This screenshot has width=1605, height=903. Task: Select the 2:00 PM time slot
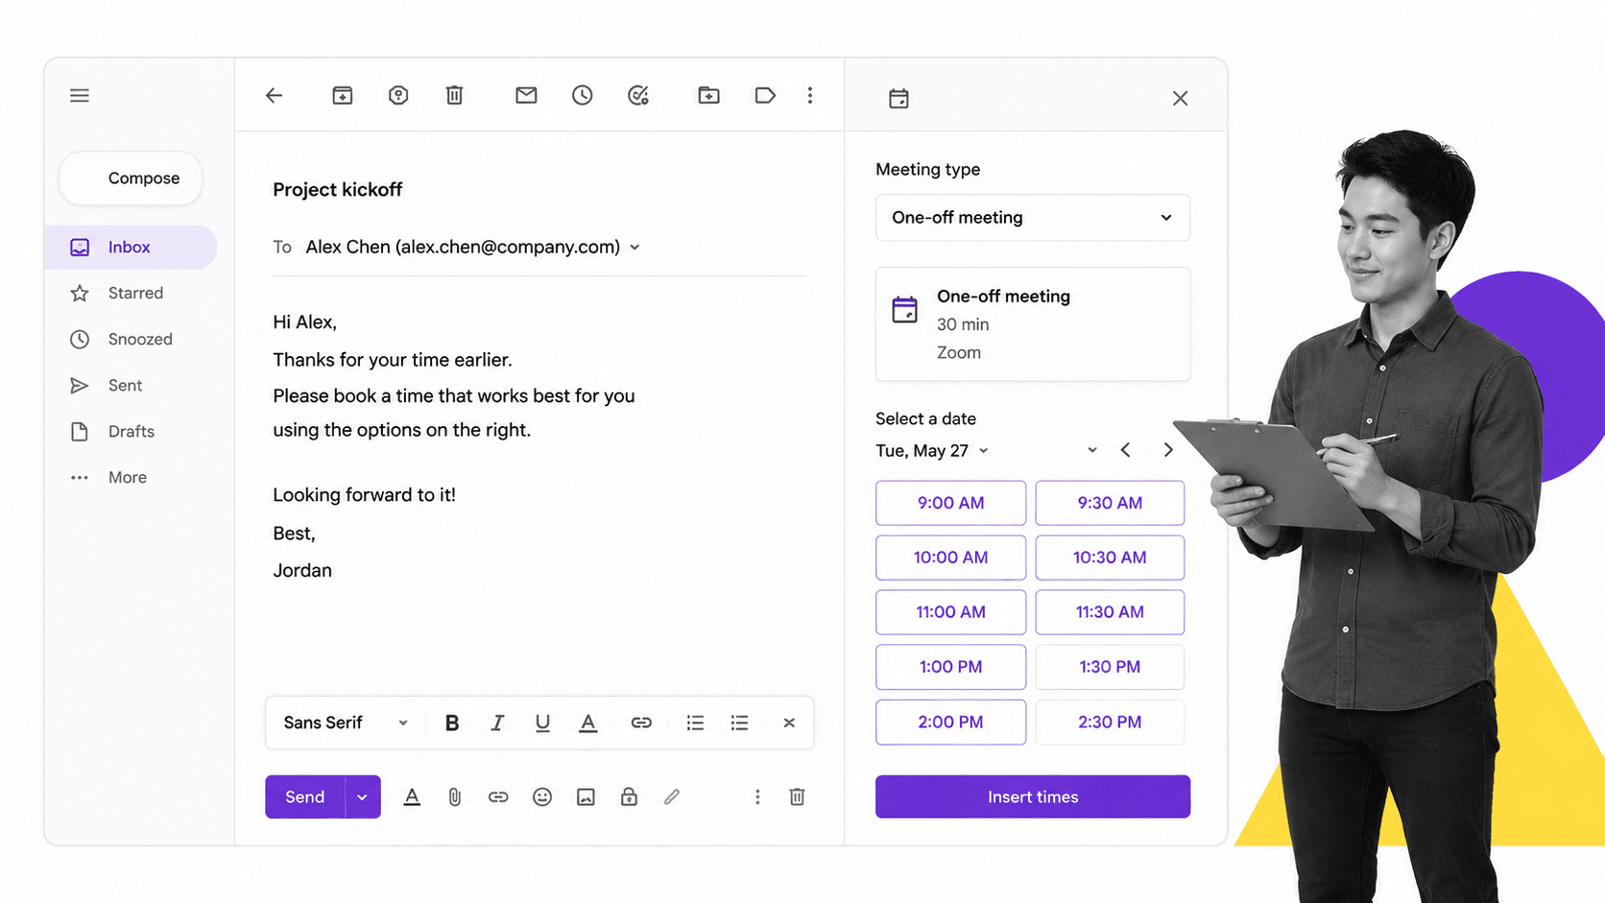pyautogui.click(x=950, y=722)
